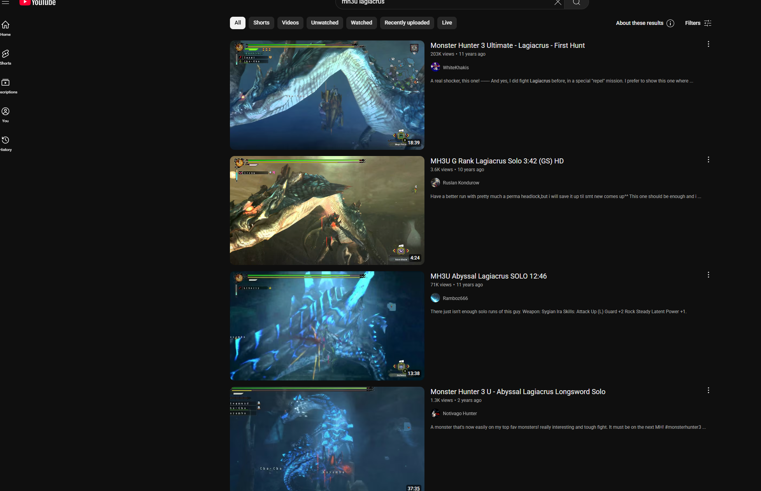Open Abyssal Lagiacrus Longsword Solo title
Viewport: 761px width, 491px height.
coord(518,392)
